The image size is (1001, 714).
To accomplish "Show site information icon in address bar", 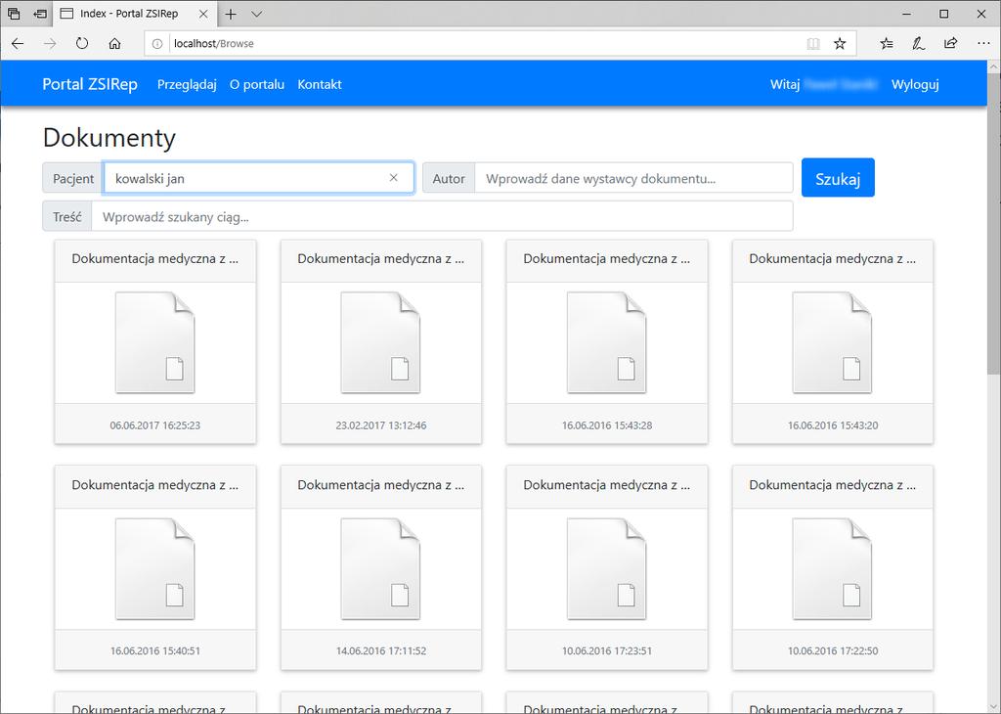I will [157, 43].
